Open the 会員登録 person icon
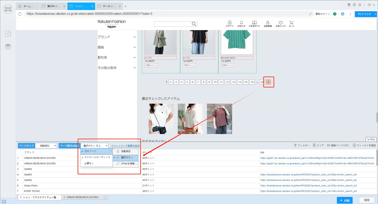This screenshot has height=204, width=378. [267, 22]
